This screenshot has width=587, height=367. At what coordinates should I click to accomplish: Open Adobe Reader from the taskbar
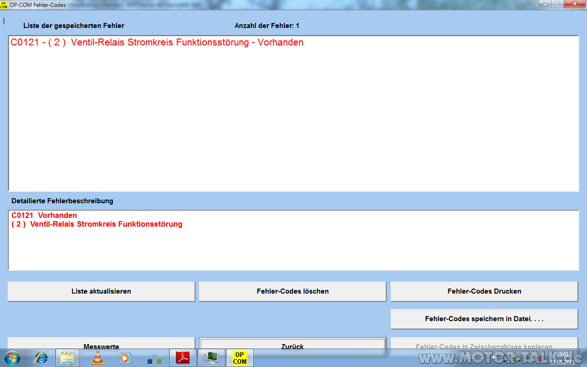183,358
